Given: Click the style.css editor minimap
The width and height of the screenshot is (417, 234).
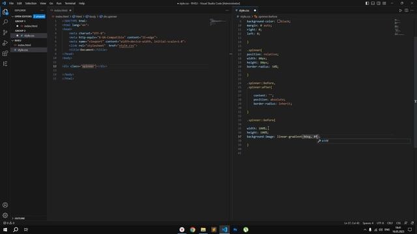Looking at the screenshot, I should [399, 27].
